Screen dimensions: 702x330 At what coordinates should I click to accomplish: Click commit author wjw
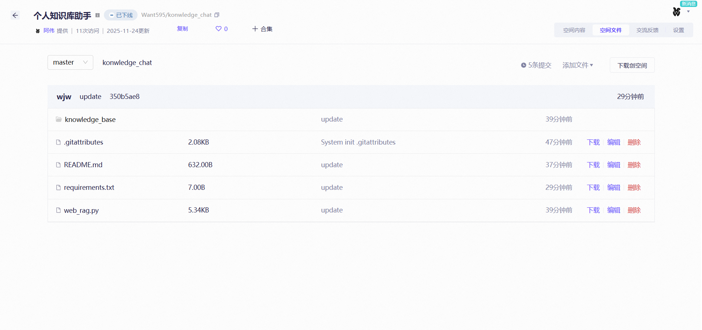pos(64,97)
